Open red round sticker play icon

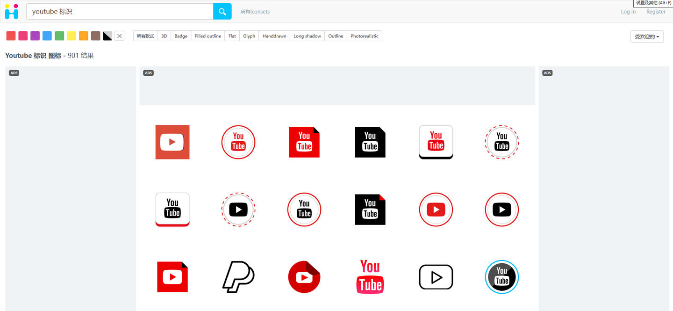click(x=304, y=277)
